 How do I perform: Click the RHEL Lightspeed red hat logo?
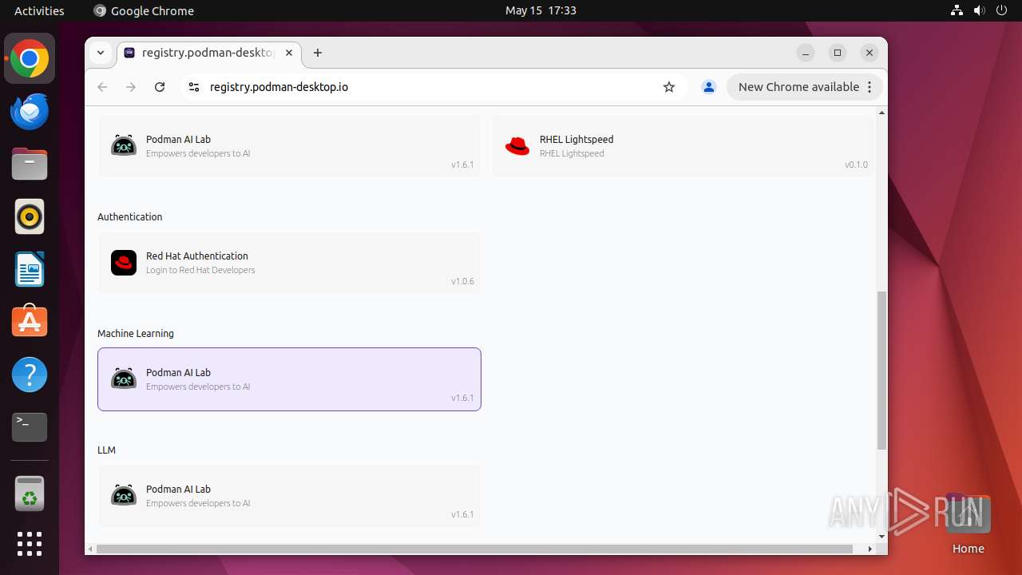pos(517,145)
